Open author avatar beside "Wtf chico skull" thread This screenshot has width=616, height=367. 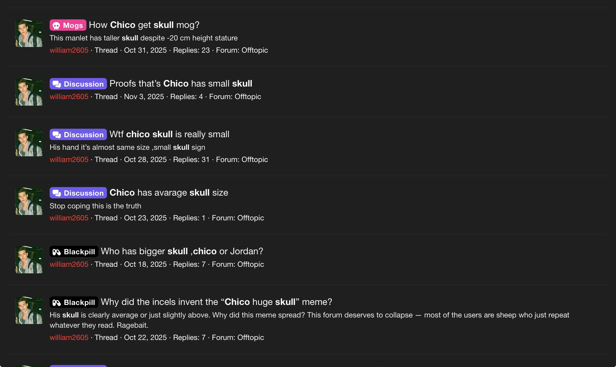point(29,143)
